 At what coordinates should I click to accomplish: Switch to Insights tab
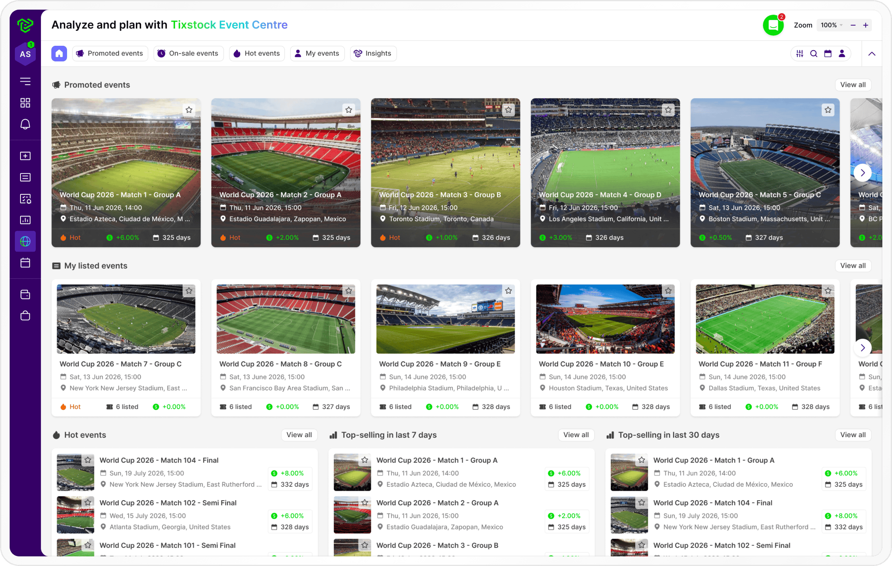coord(373,53)
